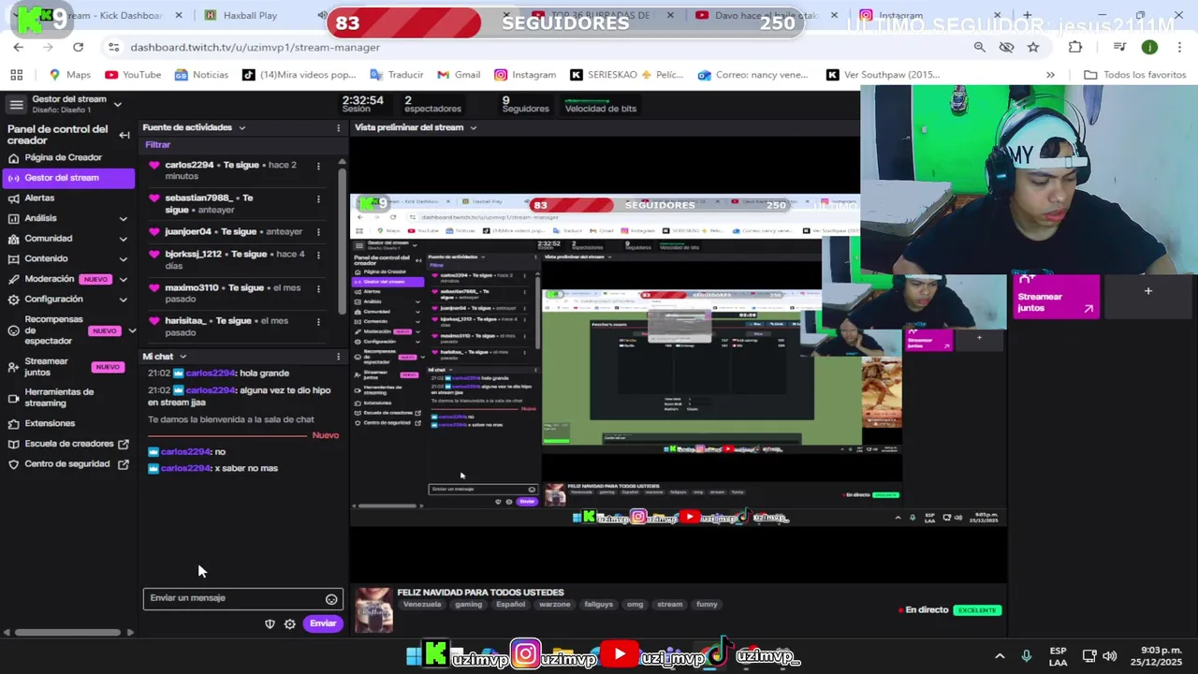Open the YouTube bookmark
The image size is (1198, 674).
point(133,75)
